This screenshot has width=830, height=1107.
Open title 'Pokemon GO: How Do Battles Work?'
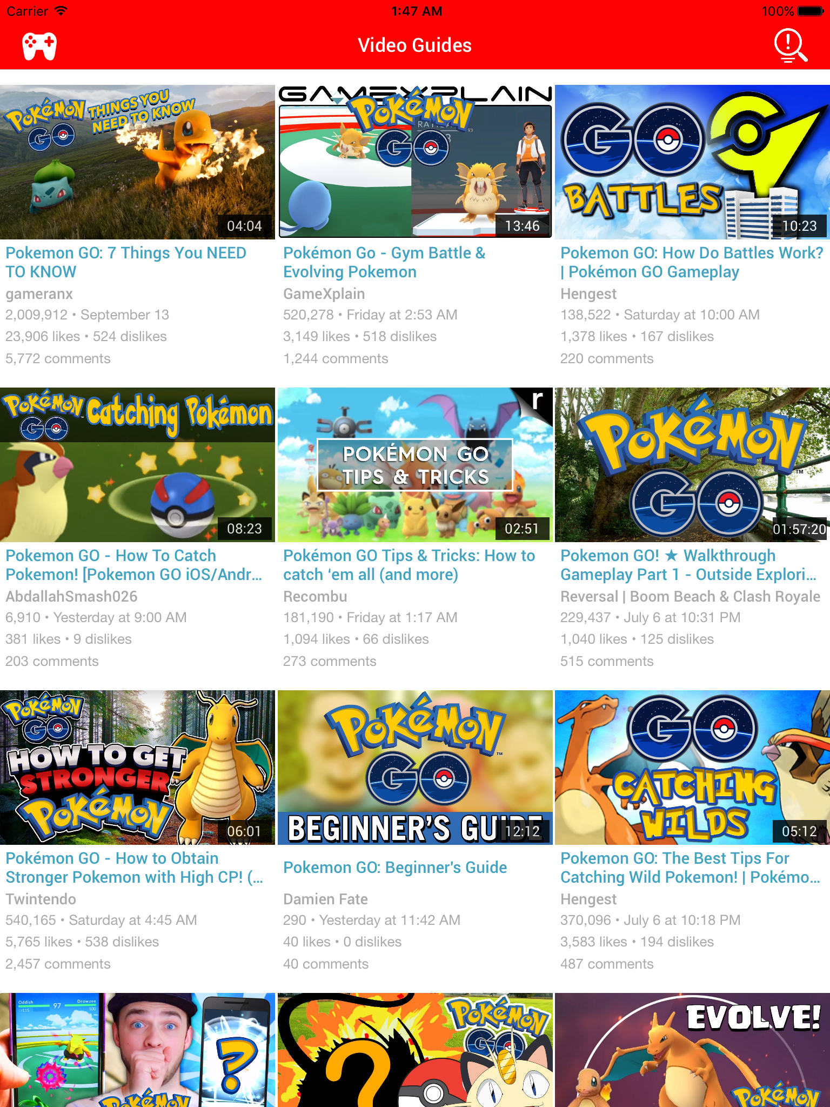click(x=692, y=262)
